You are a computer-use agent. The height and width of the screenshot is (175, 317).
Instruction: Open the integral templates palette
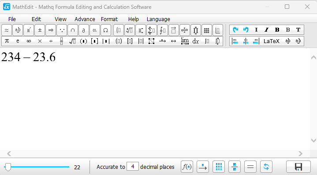tap(163, 30)
